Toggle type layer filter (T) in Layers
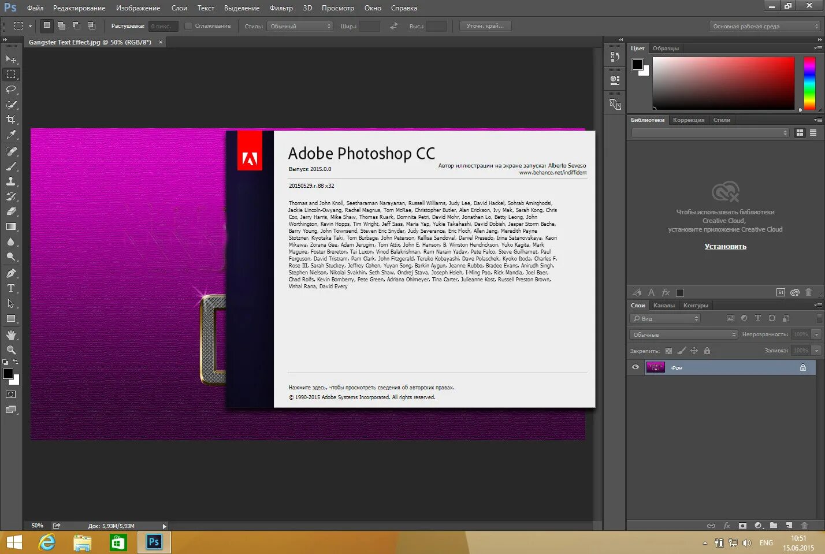 click(757, 318)
